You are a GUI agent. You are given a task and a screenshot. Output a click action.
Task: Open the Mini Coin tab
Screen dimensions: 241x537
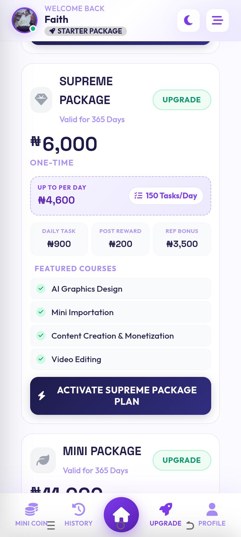pos(31,515)
